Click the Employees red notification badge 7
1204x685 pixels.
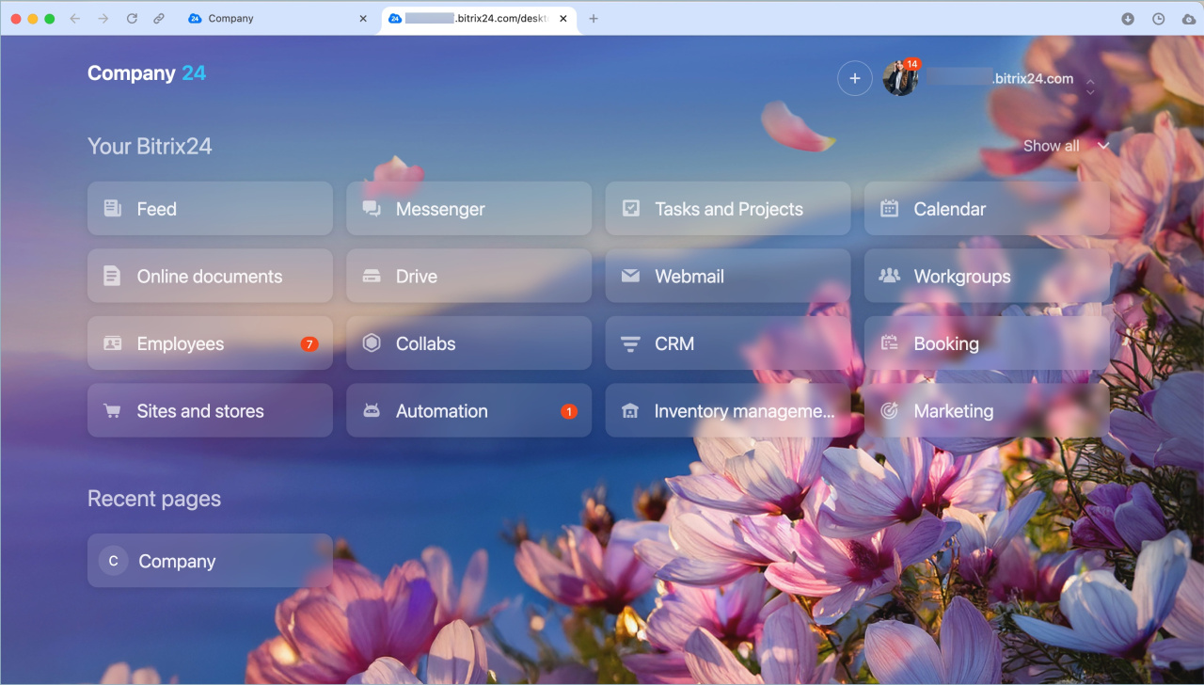pos(309,344)
